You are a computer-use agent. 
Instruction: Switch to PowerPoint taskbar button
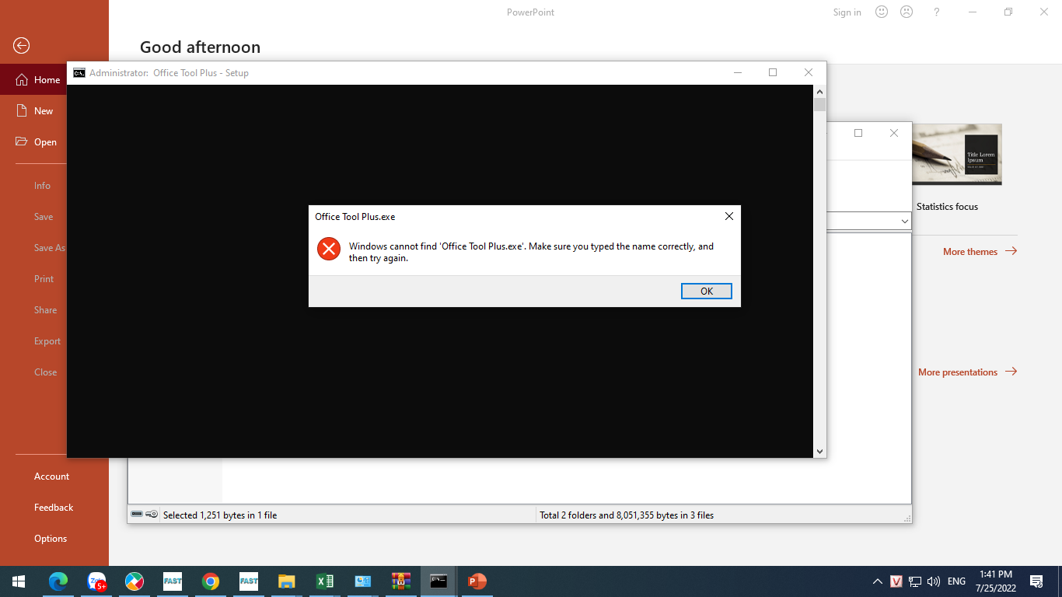[x=477, y=581]
